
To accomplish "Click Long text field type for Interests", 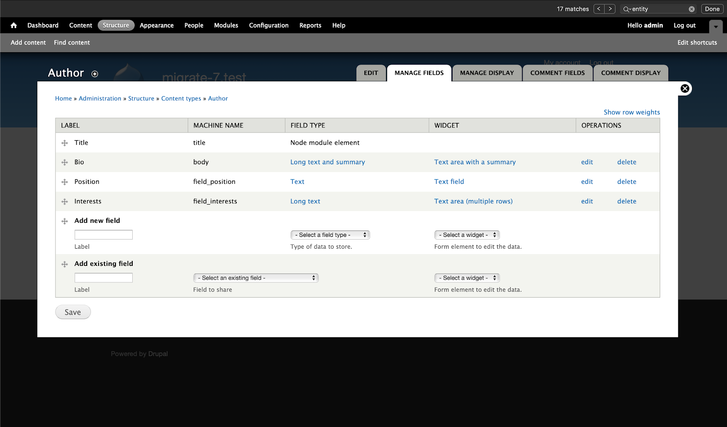I will tap(305, 201).
